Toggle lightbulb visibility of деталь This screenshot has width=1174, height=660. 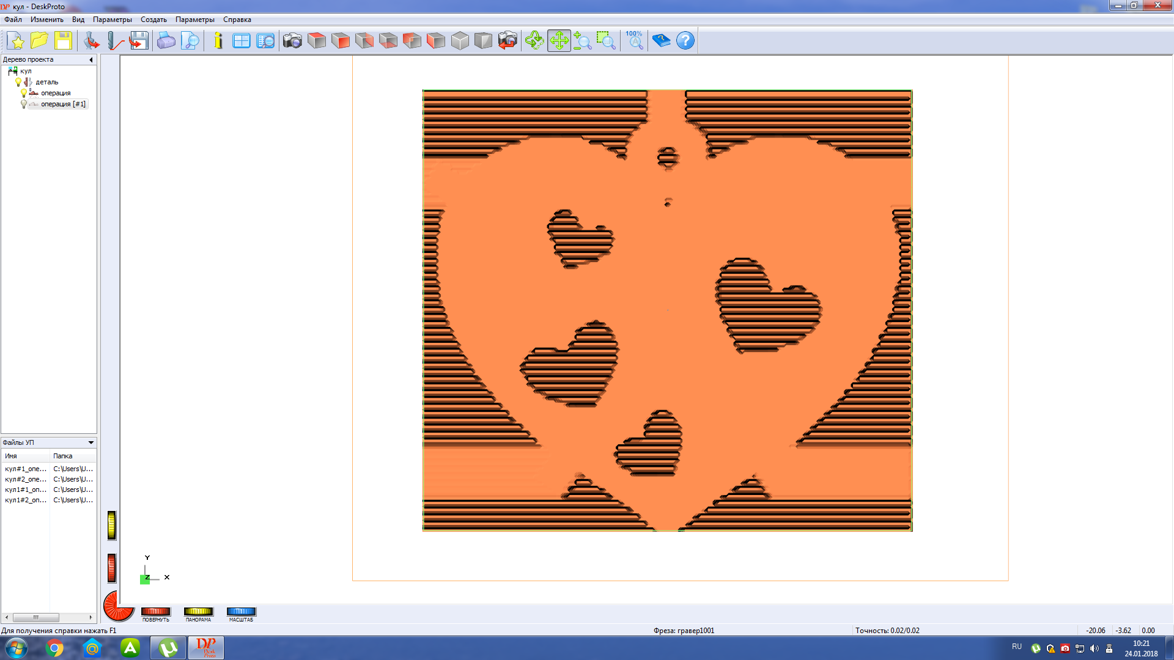point(18,82)
